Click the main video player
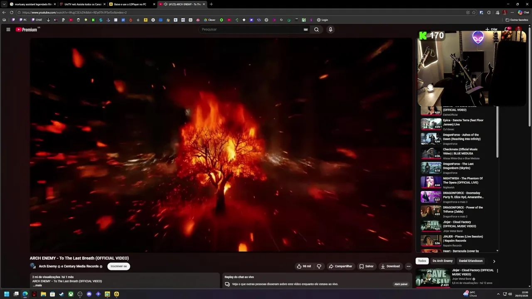The width and height of the screenshot is (532, 299). pos(221,145)
